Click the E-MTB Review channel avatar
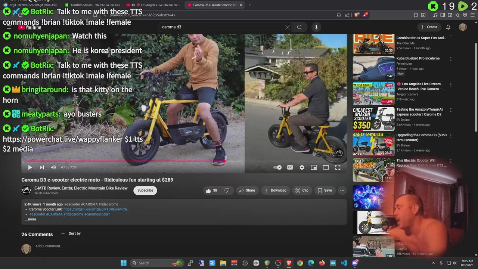 (x=26, y=191)
